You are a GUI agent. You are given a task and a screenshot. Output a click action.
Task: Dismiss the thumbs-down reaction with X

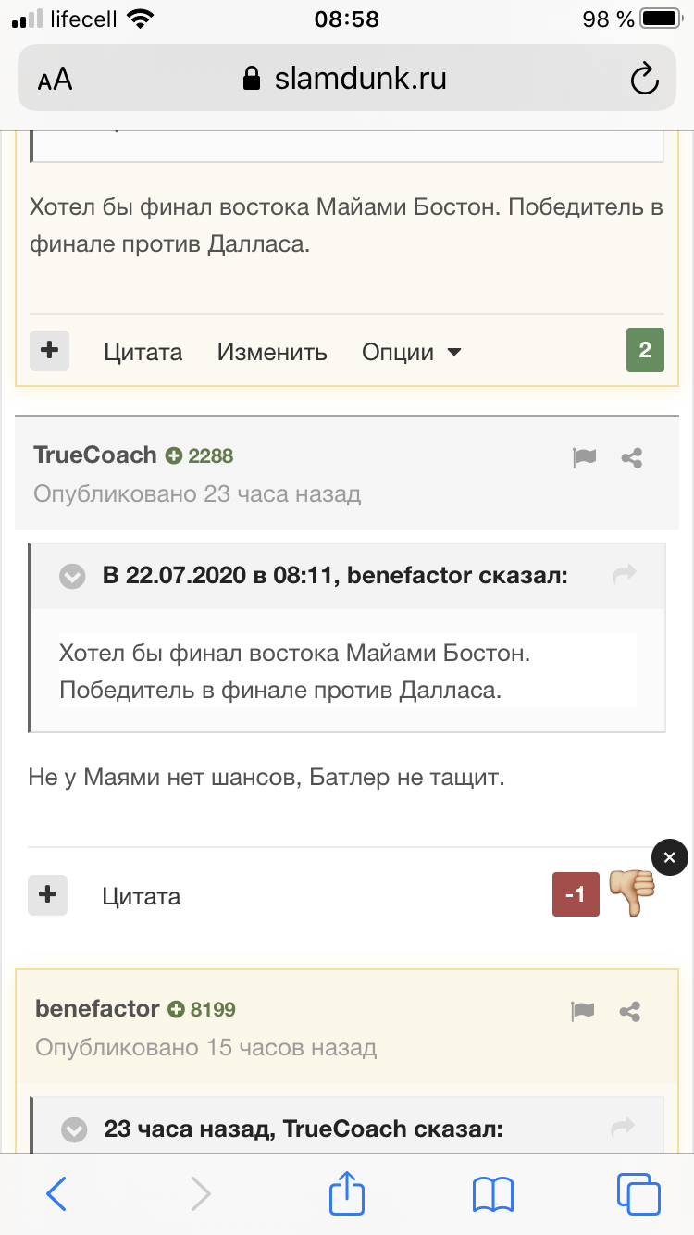670,857
